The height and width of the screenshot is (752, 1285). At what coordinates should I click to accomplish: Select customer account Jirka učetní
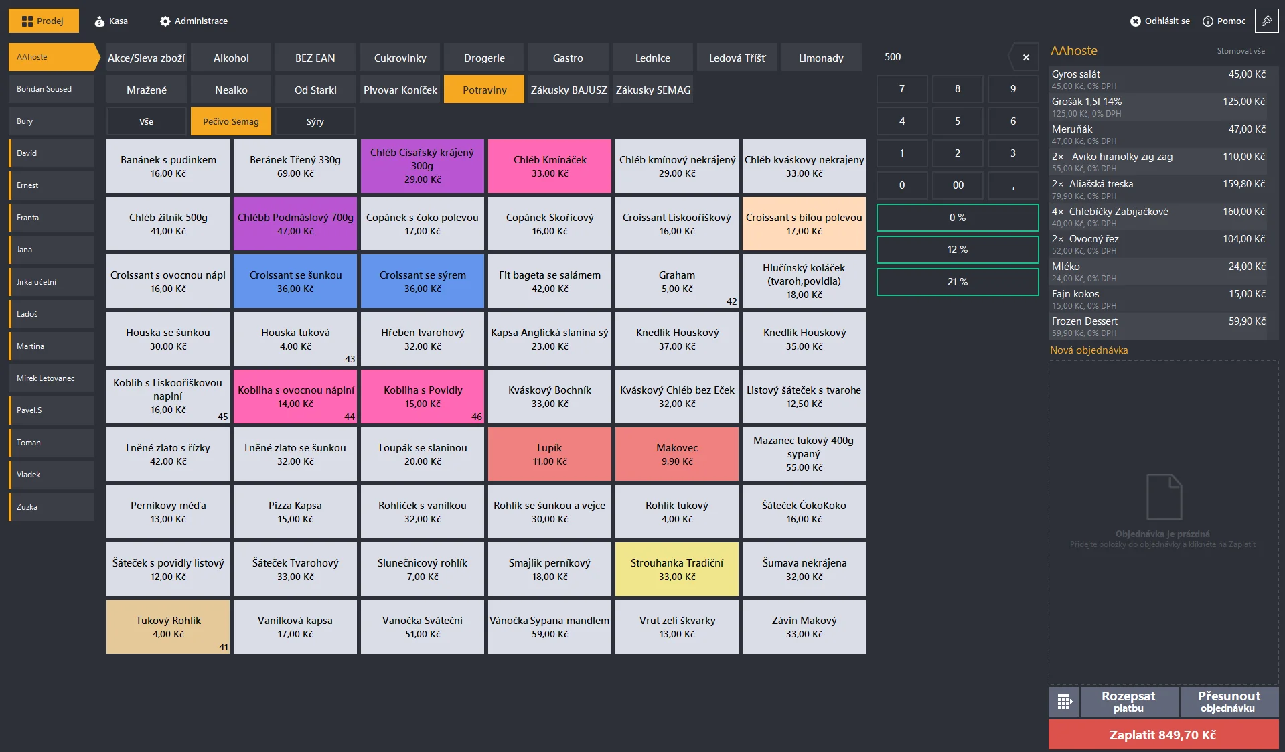[x=52, y=282]
